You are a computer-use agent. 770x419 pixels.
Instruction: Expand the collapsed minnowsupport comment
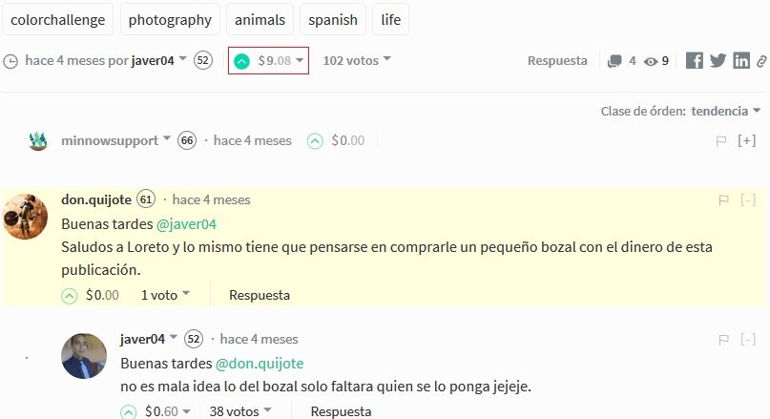pyautogui.click(x=747, y=140)
